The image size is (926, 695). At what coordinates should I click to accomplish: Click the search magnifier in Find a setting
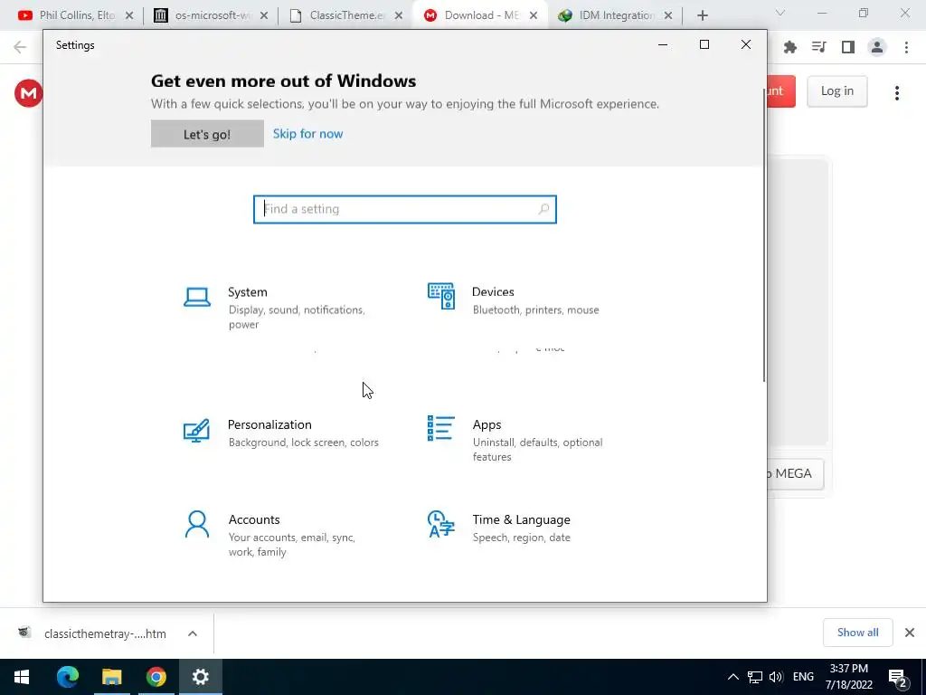pyautogui.click(x=543, y=209)
